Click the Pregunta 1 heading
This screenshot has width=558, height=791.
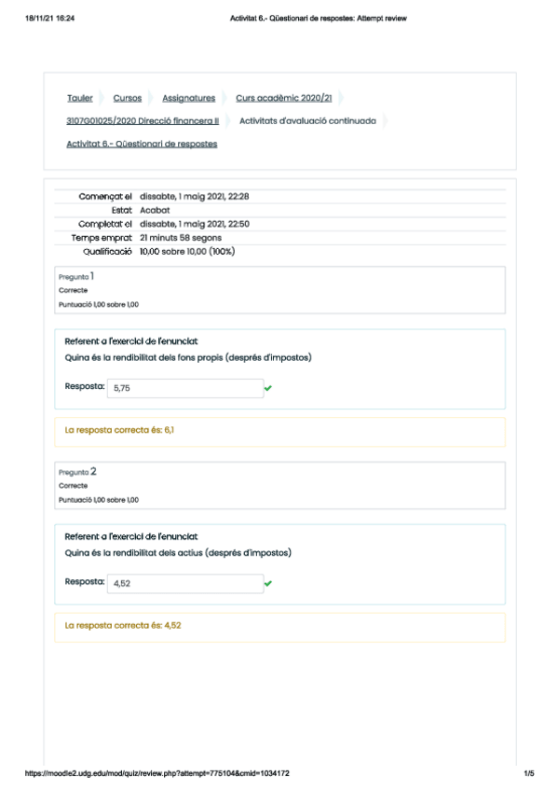point(76,276)
